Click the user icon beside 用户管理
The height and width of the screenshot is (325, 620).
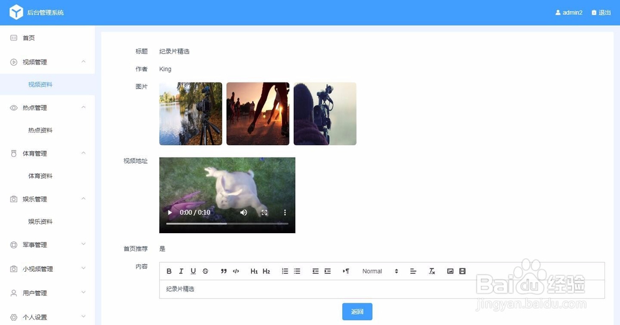[x=14, y=293]
